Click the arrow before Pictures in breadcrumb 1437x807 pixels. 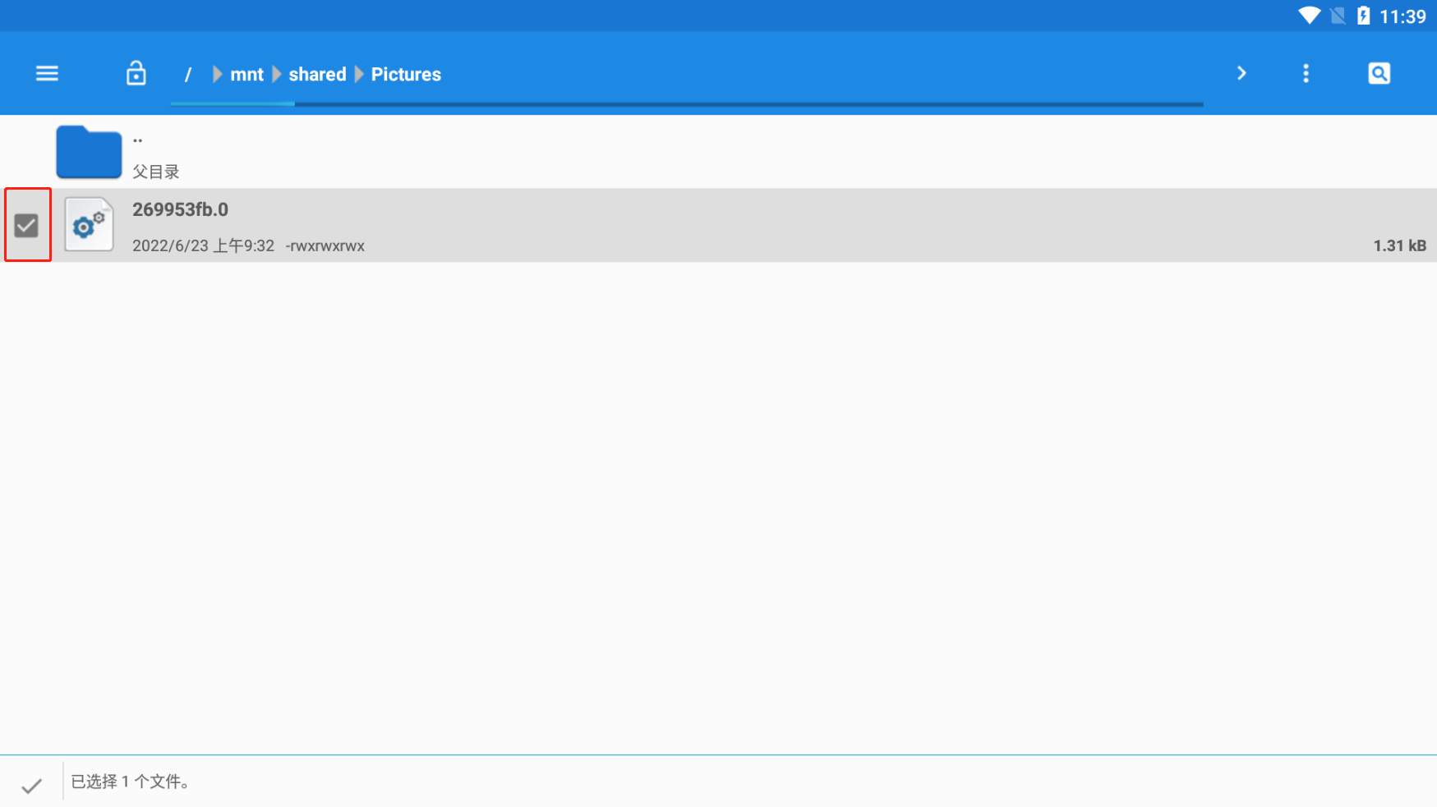[359, 75]
